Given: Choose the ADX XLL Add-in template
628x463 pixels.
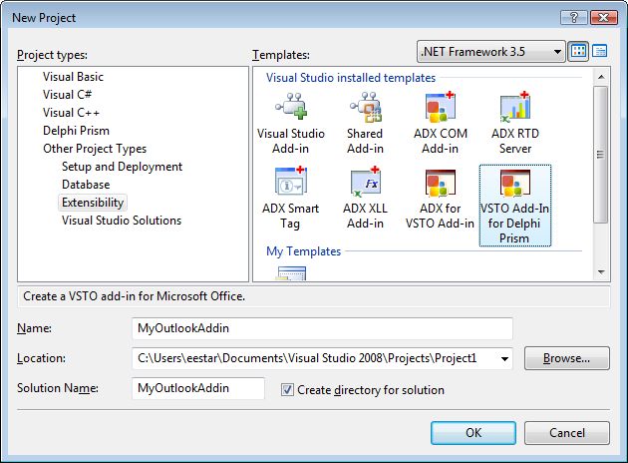Looking at the screenshot, I should (x=365, y=199).
